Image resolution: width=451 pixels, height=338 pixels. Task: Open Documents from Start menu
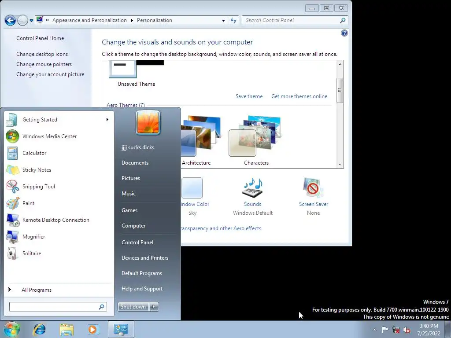[135, 163]
